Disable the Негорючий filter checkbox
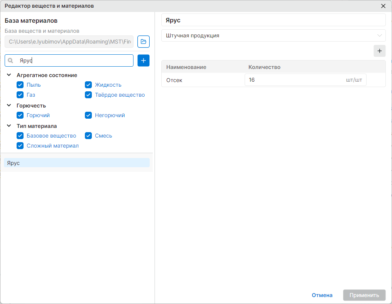 [88, 115]
